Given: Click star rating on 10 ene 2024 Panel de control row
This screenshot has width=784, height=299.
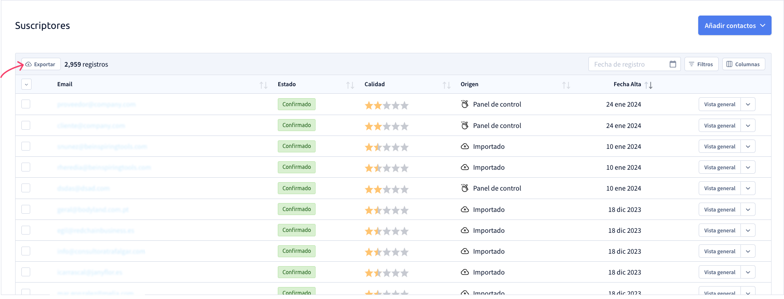Looking at the screenshot, I should point(387,189).
